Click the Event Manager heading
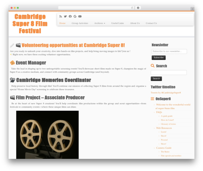 tap(31, 63)
